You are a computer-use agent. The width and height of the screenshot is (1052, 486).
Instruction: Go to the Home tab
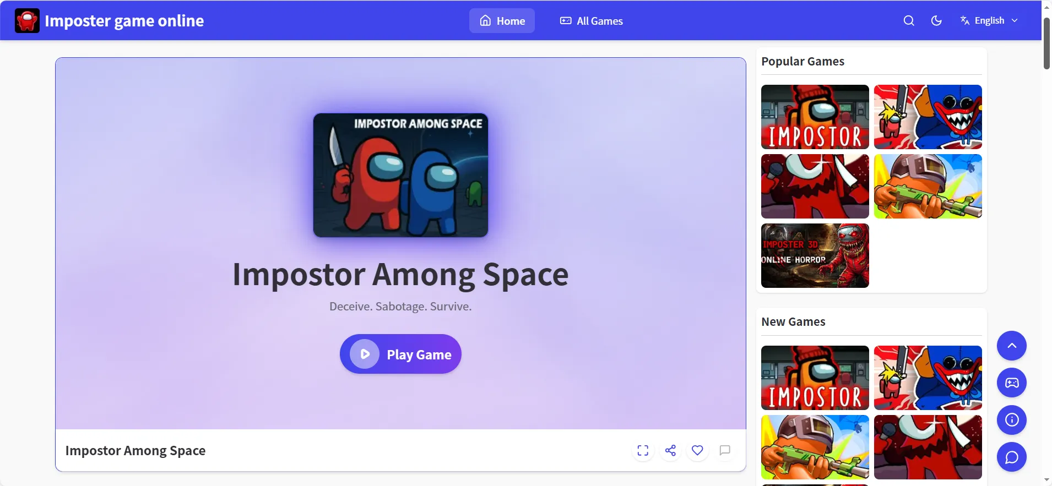tap(502, 21)
